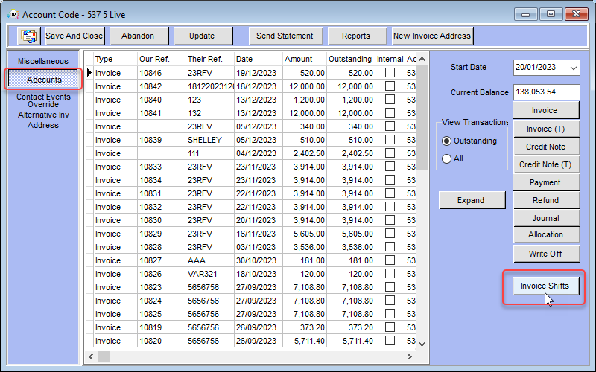Screen dimensions: 596x372
Task: Tick the Internal checkbox for invoice 10841
Action: (x=390, y=113)
